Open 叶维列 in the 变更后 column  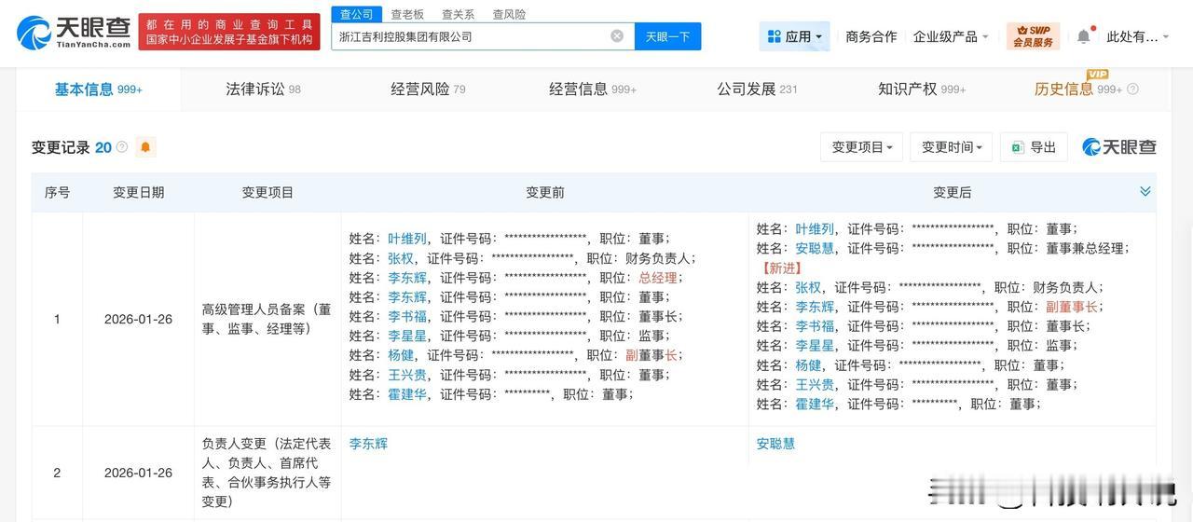pos(815,228)
